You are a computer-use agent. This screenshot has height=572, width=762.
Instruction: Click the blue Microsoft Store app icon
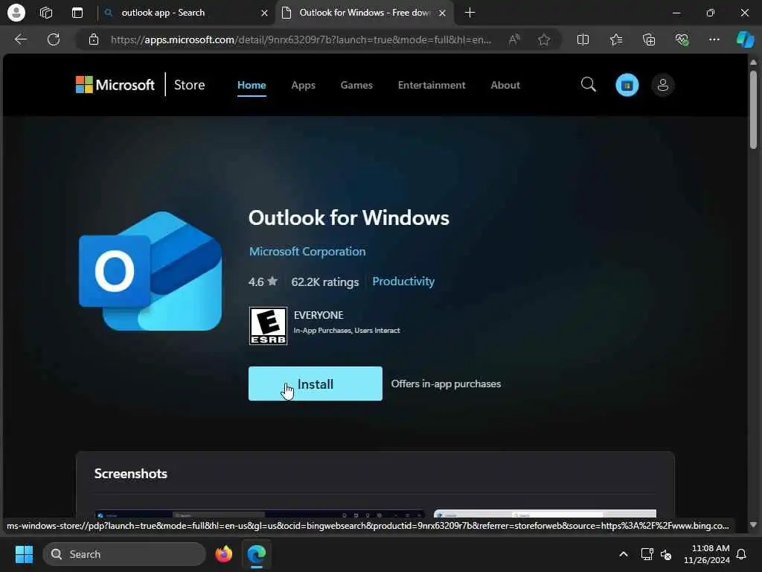627,85
